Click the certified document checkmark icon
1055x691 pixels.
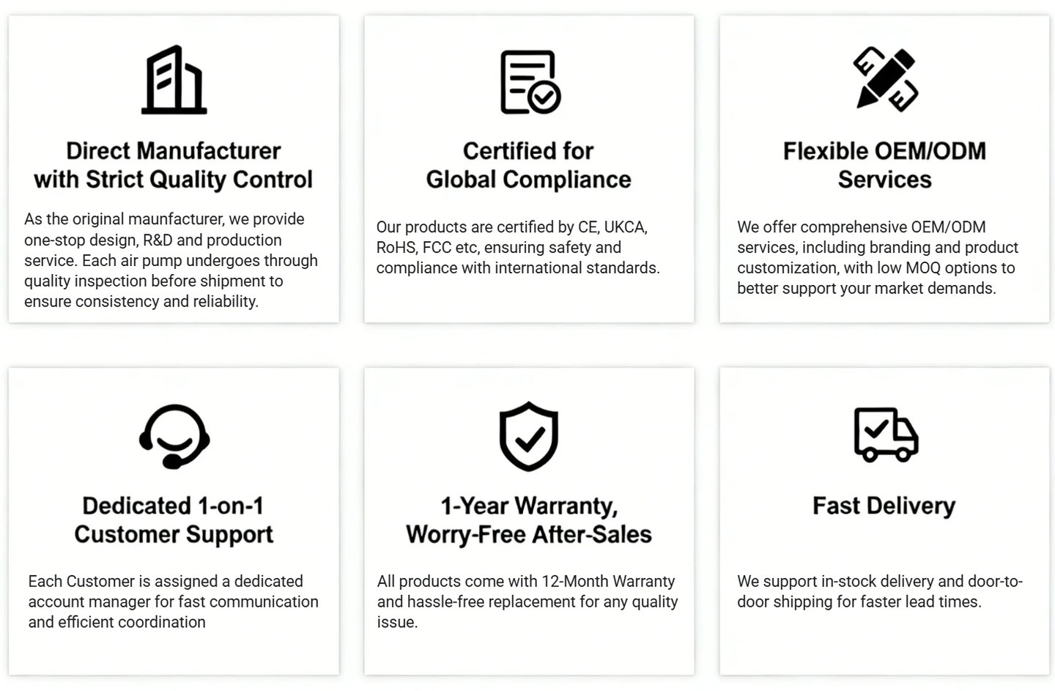point(530,81)
